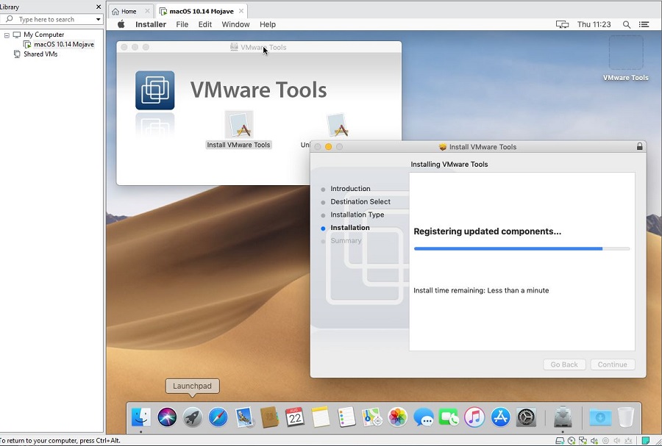Click the display mirroring icon in menu bar
Viewport: 662px width, 446px height.
click(x=562, y=24)
